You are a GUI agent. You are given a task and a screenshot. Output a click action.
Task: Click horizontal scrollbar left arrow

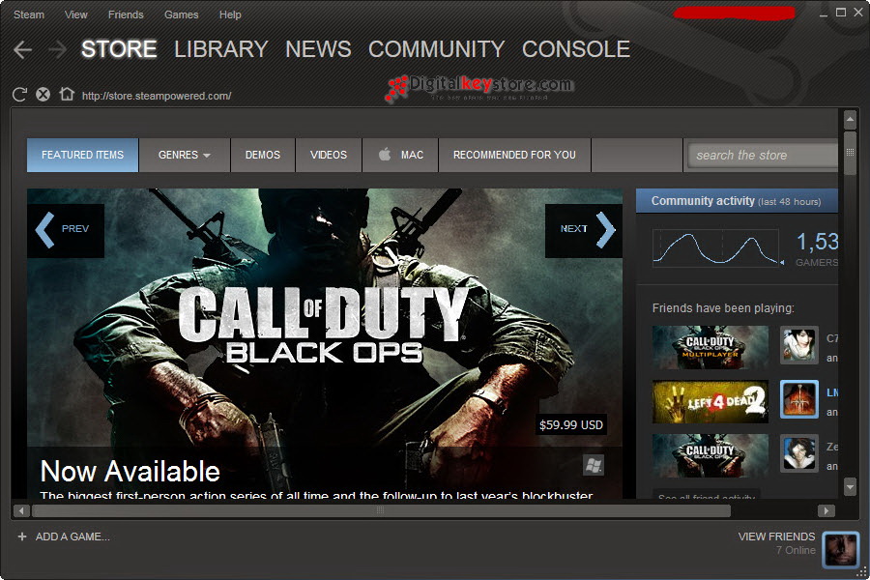coord(21,510)
